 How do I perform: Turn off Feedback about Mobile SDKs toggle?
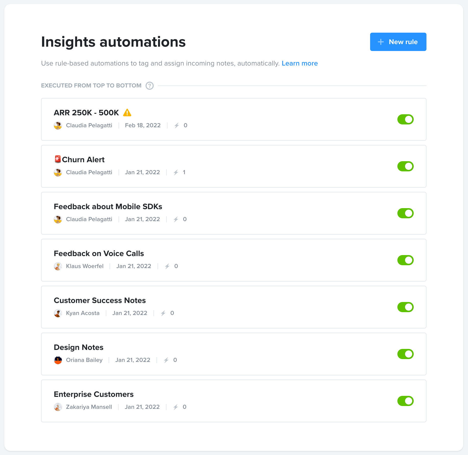405,213
